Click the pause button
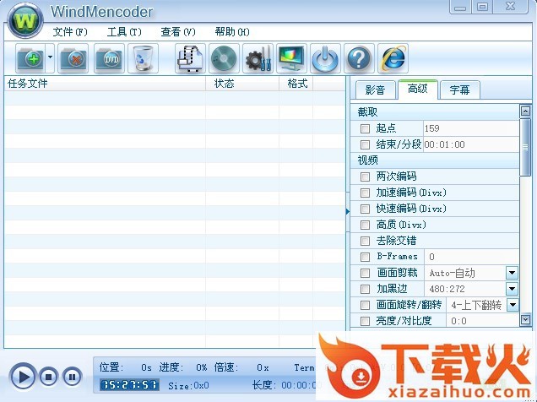Image resolution: width=537 pixels, height=402 pixels. pyautogui.click(x=72, y=377)
